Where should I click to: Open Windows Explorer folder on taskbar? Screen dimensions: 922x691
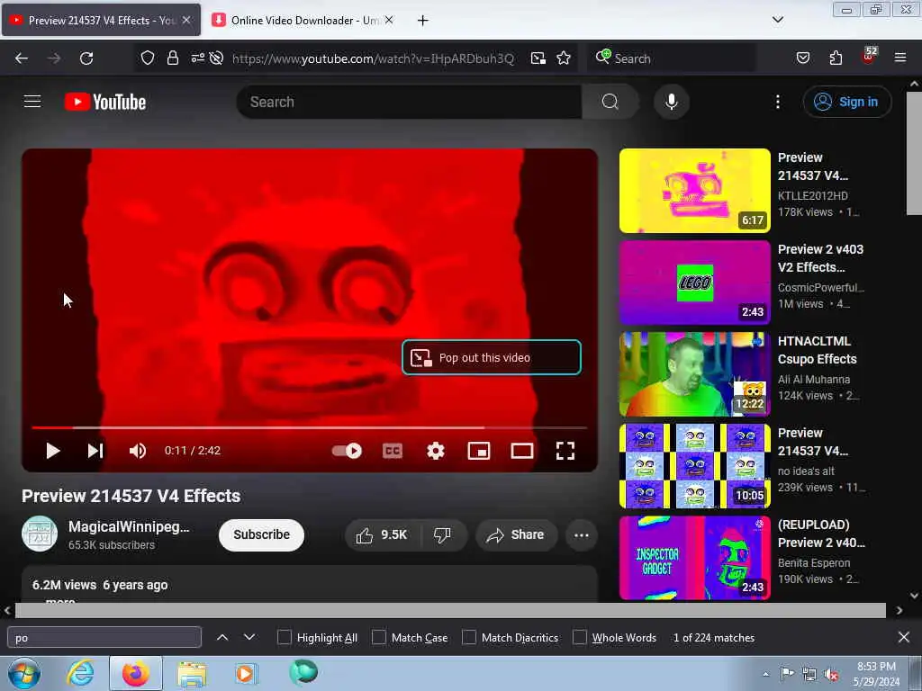tap(192, 673)
